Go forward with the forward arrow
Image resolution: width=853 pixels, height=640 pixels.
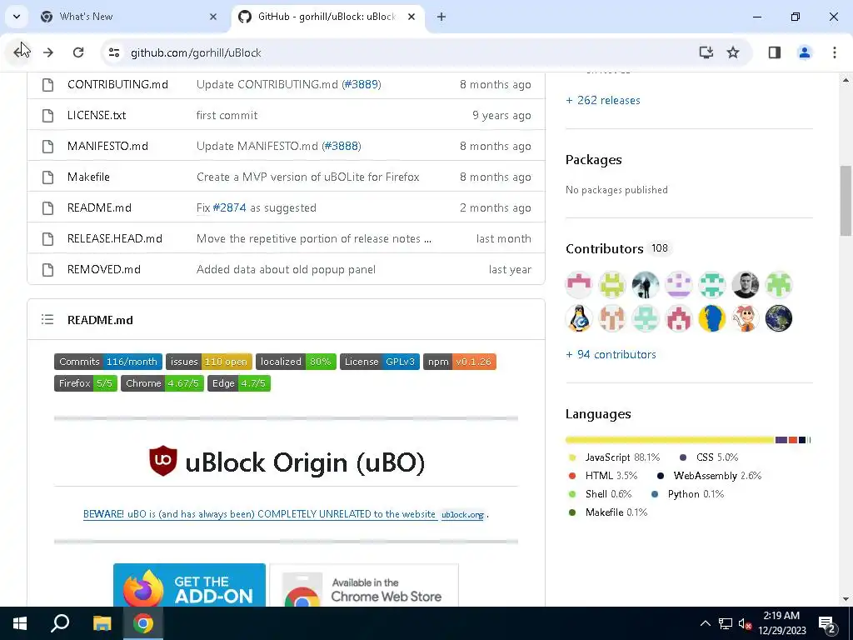pos(48,52)
